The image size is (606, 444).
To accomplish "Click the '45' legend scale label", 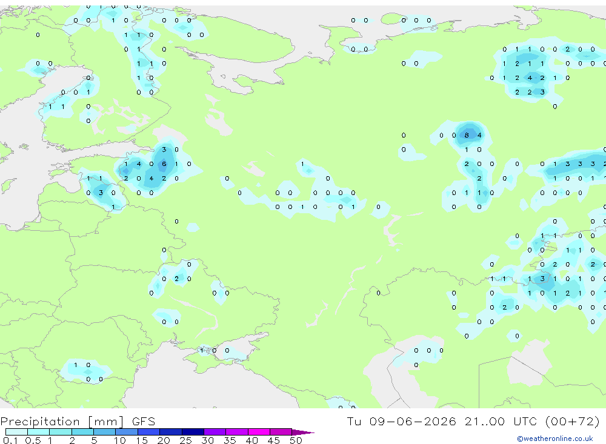I will click(x=274, y=440).
